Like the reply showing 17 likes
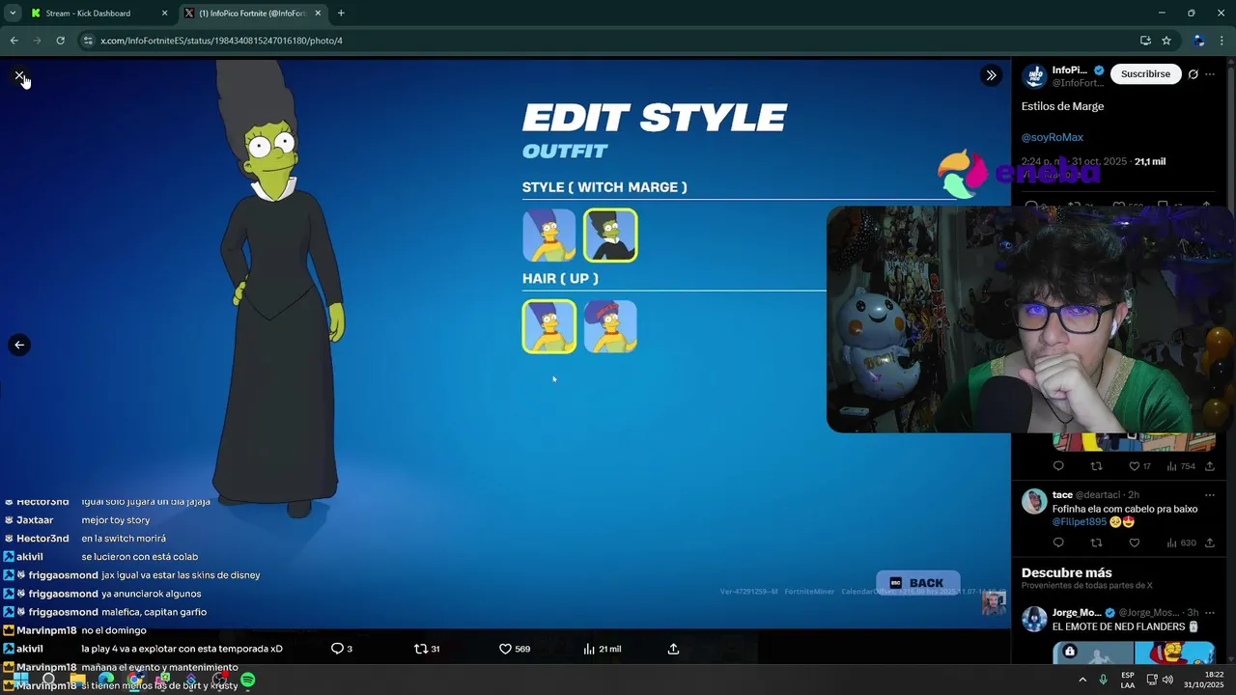1236x695 pixels. [1139, 466]
